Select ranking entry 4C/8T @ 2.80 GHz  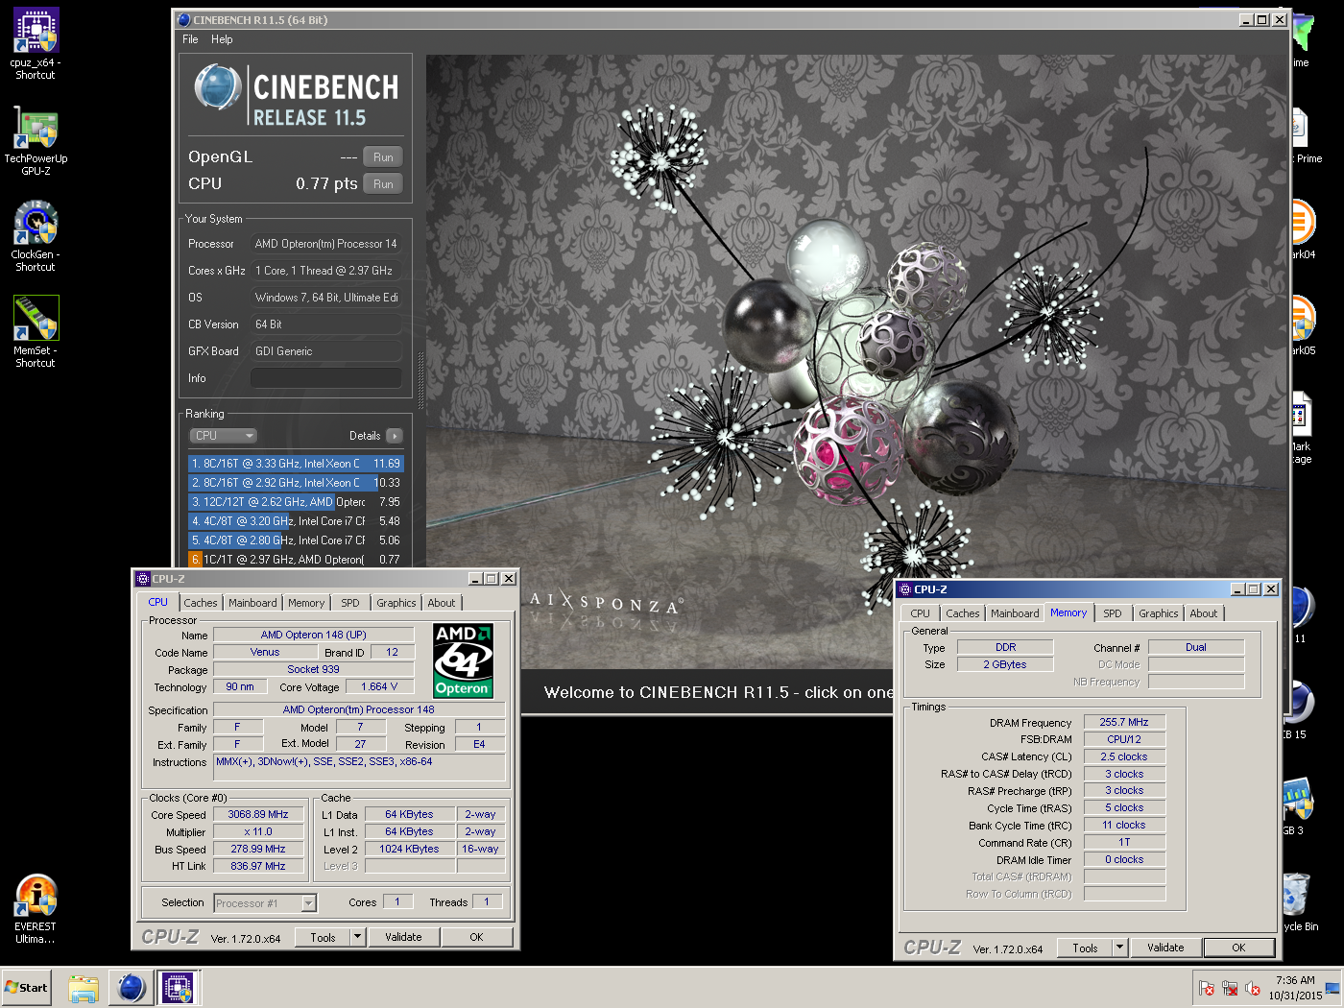pos(296,540)
